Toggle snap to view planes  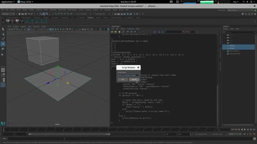[x=69, y=14]
